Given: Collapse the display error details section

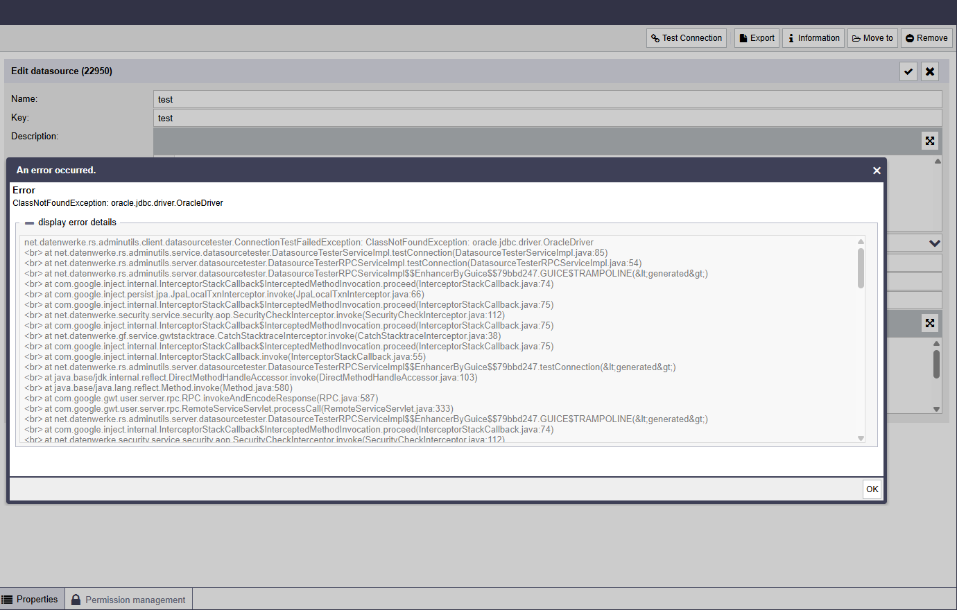Looking at the screenshot, I should [x=30, y=223].
